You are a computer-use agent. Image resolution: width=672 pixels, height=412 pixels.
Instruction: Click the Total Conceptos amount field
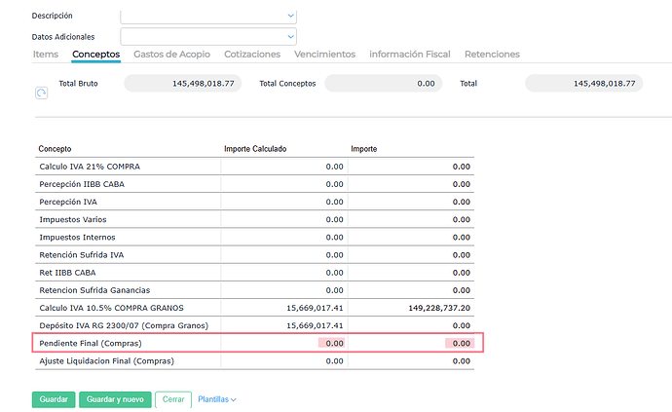pos(383,84)
